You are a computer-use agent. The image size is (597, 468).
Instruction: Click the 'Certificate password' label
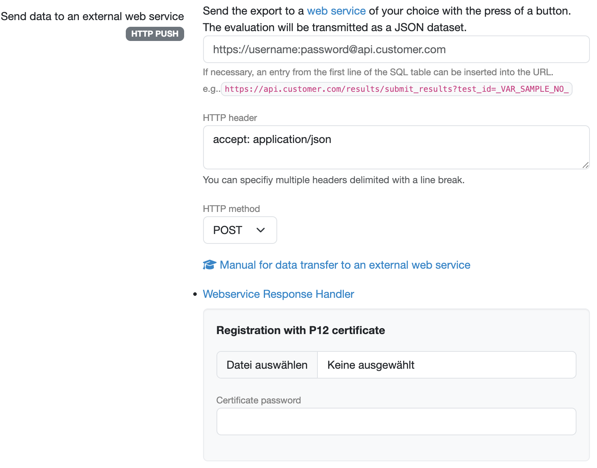(258, 400)
